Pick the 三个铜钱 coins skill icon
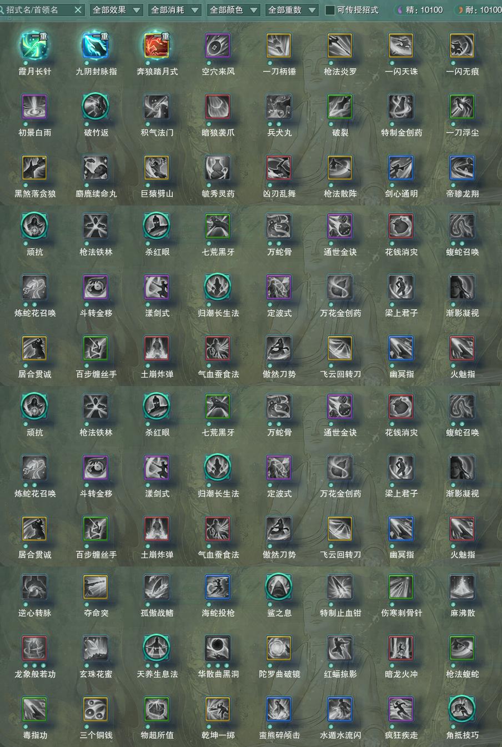 (96, 709)
